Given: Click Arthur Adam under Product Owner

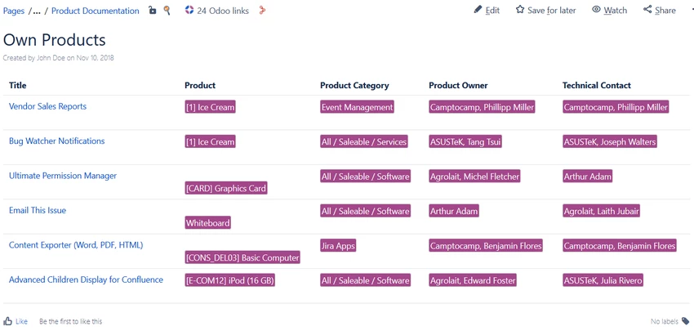Looking at the screenshot, I should (454, 211).
